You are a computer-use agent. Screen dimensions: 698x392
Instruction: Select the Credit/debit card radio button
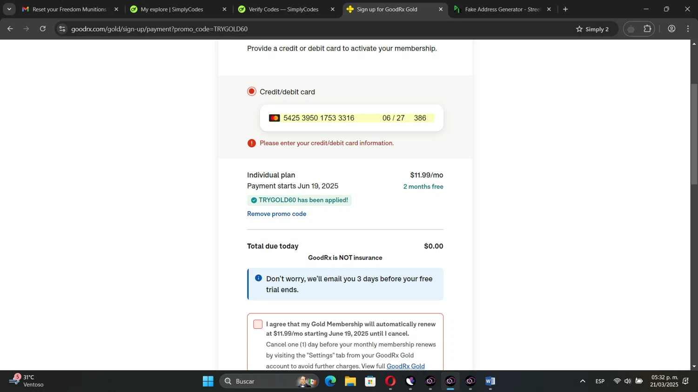252,91
